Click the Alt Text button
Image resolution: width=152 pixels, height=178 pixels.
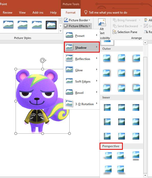pos(102,27)
